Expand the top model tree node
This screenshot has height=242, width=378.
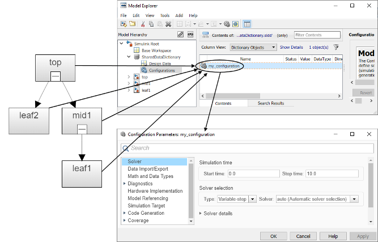click(x=129, y=77)
